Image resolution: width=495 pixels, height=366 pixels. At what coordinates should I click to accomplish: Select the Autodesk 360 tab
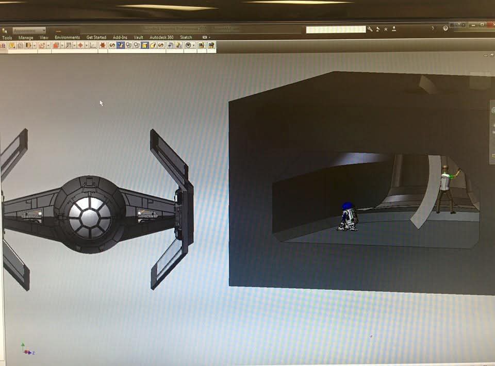(161, 38)
